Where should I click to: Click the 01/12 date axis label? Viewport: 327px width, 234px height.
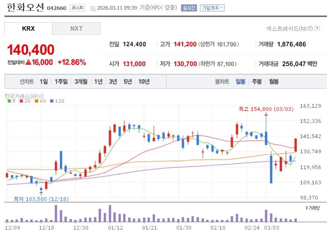click(x=115, y=228)
